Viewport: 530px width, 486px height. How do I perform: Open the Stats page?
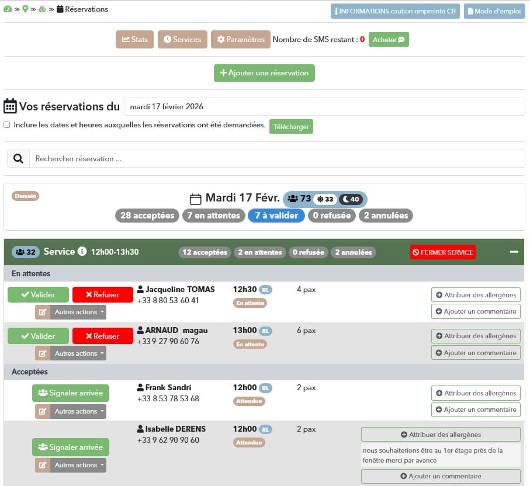click(x=134, y=40)
